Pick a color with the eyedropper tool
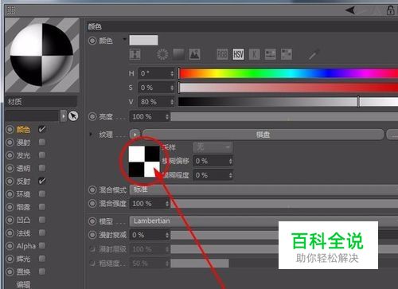 coord(314,54)
